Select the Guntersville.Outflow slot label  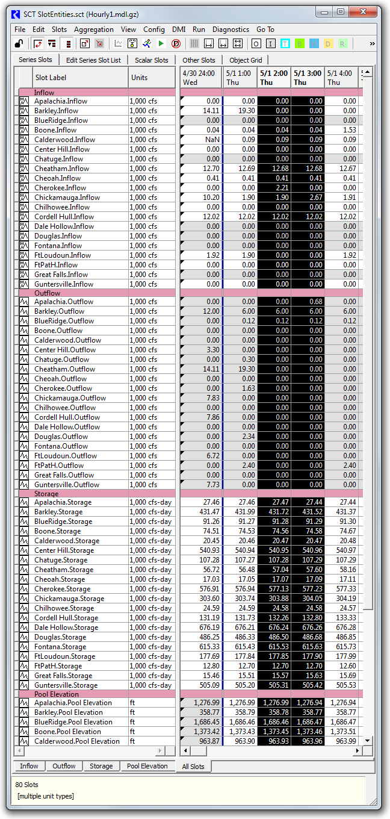point(80,485)
